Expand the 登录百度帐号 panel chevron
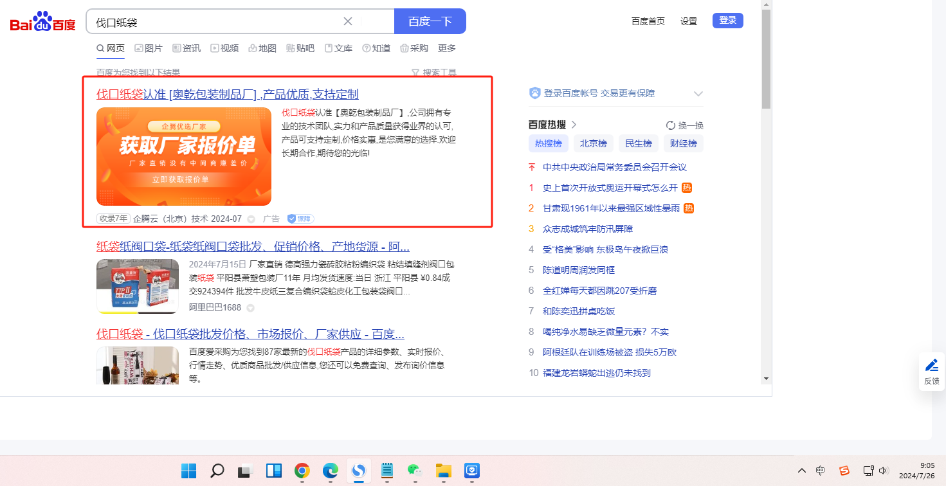 (x=698, y=94)
